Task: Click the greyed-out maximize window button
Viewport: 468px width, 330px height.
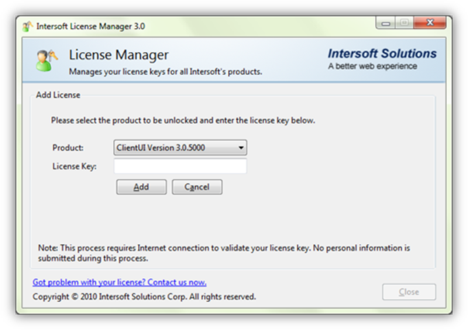Action: 404,23
